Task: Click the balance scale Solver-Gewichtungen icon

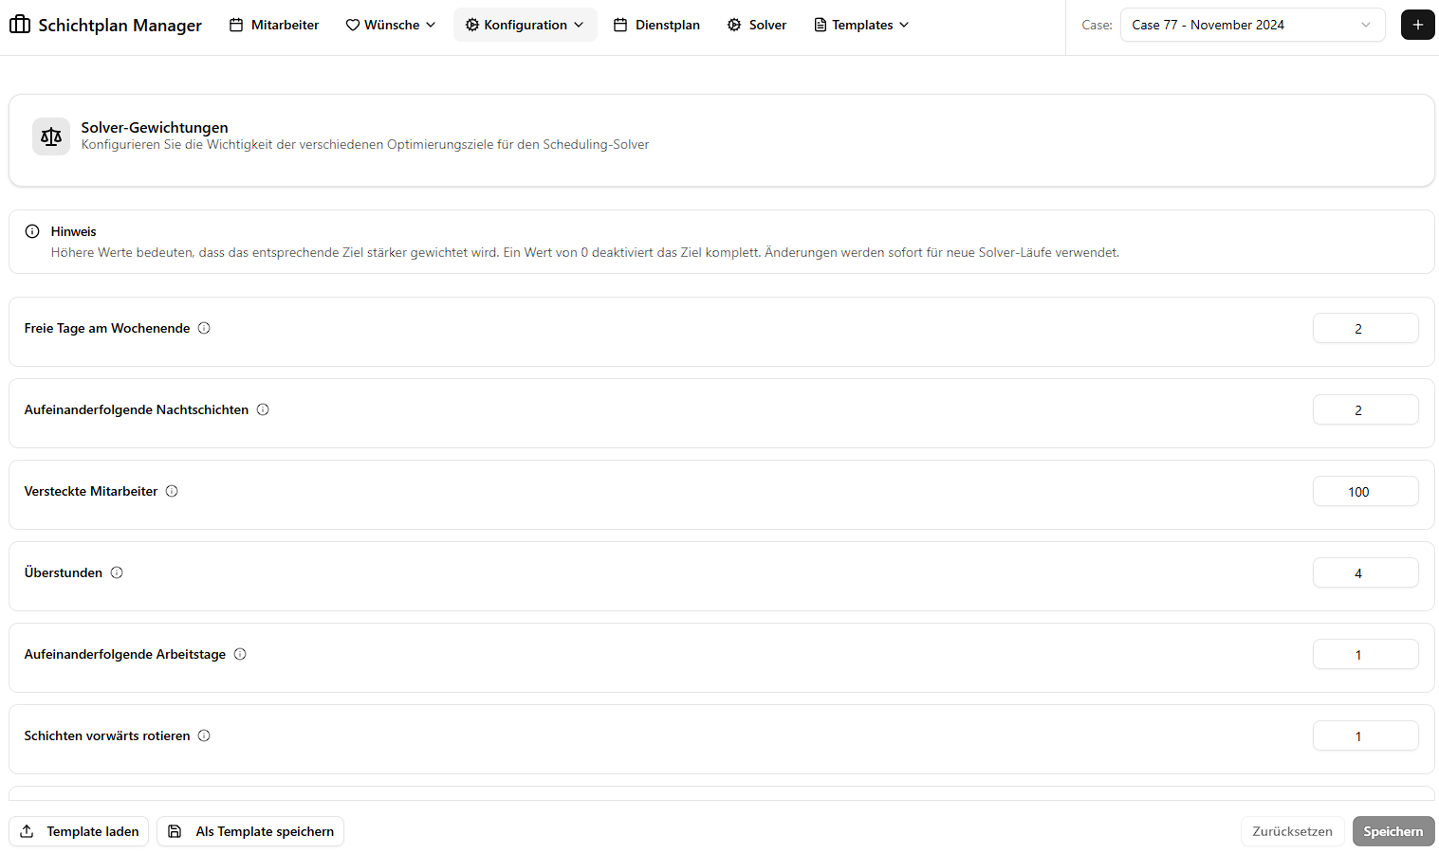Action: (x=51, y=136)
